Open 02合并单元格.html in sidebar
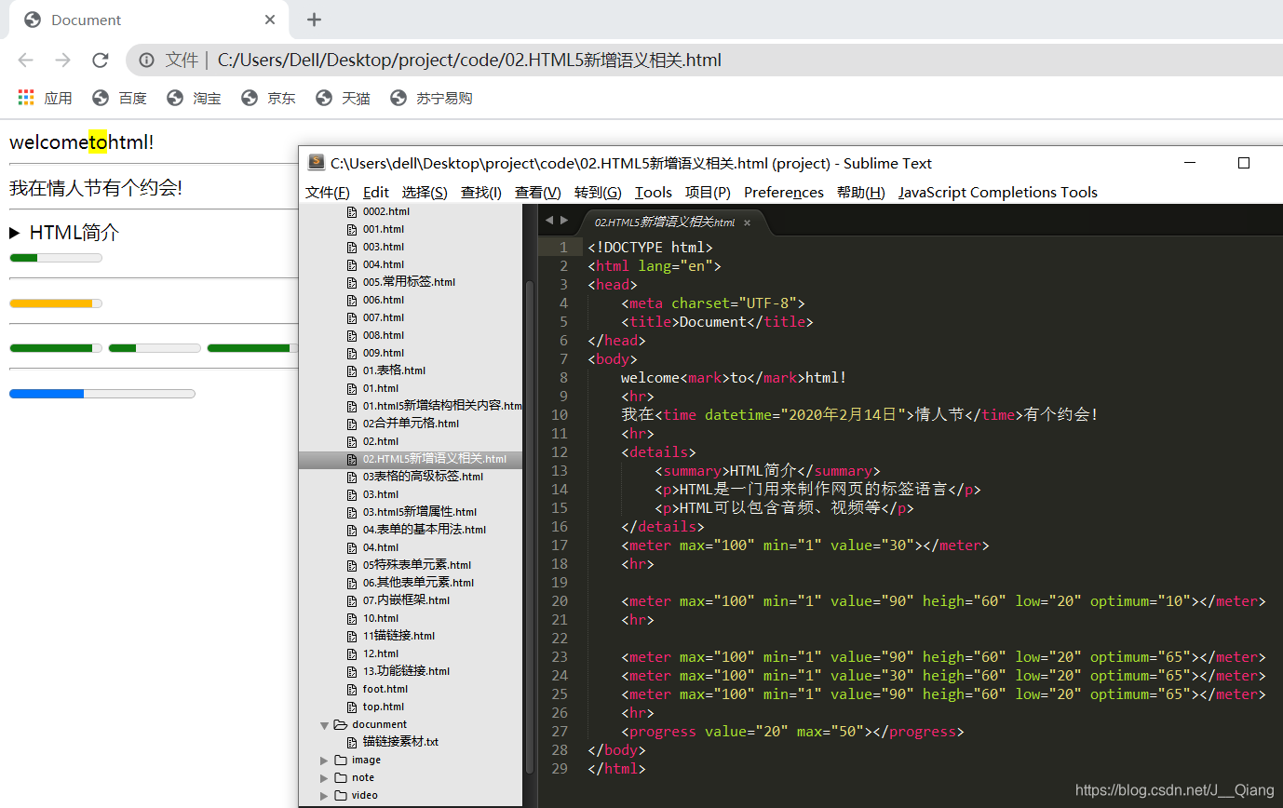This screenshot has height=808, width=1283. point(411,424)
